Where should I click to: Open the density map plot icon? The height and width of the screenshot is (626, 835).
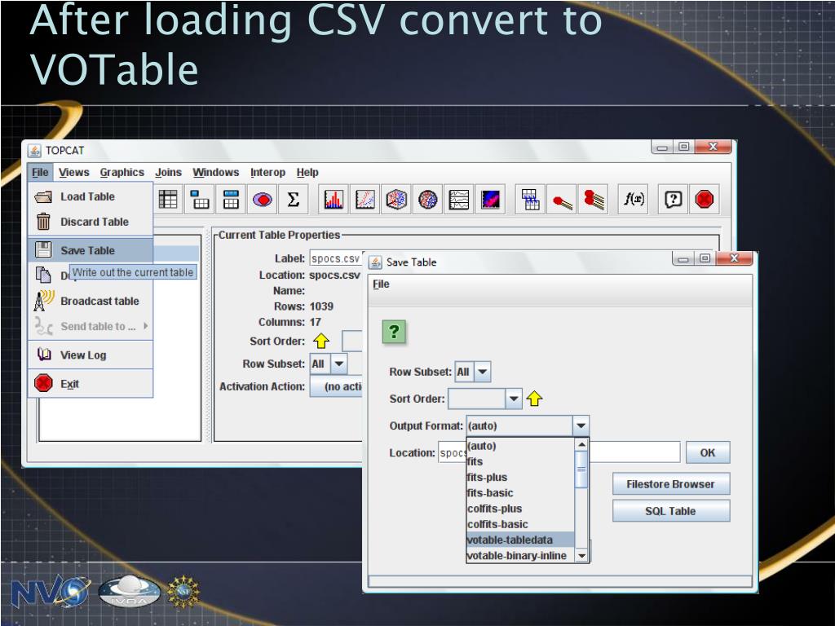pyautogui.click(x=490, y=200)
